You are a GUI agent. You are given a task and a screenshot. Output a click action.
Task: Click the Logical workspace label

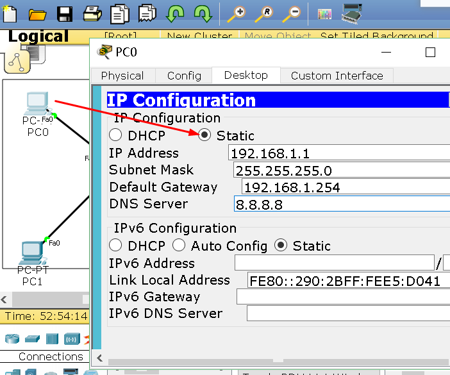[x=38, y=36]
